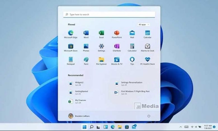The height and width of the screenshot is (131, 218).
Task: Launch PC Health Check
Action: [147, 61]
